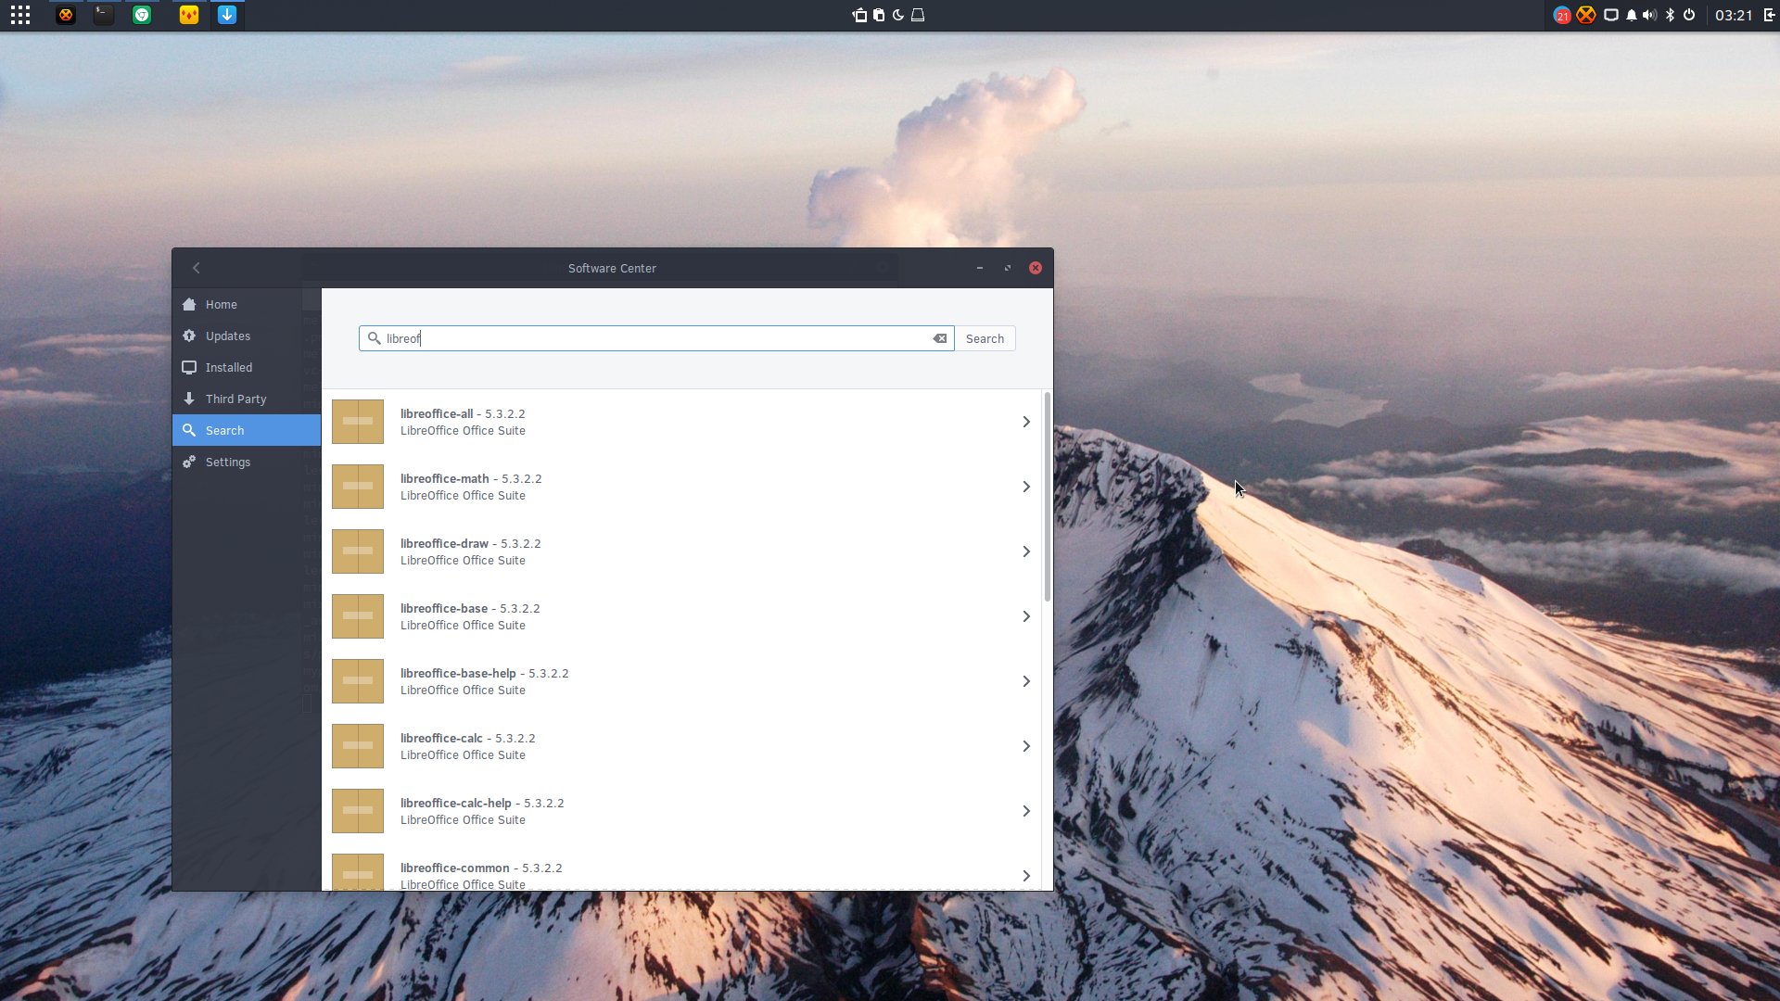The height and width of the screenshot is (1001, 1780).
Task: Open the applications grid menu
Action: 20,15
